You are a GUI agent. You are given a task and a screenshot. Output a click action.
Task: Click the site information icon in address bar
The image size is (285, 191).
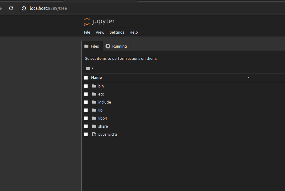(24, 8)
